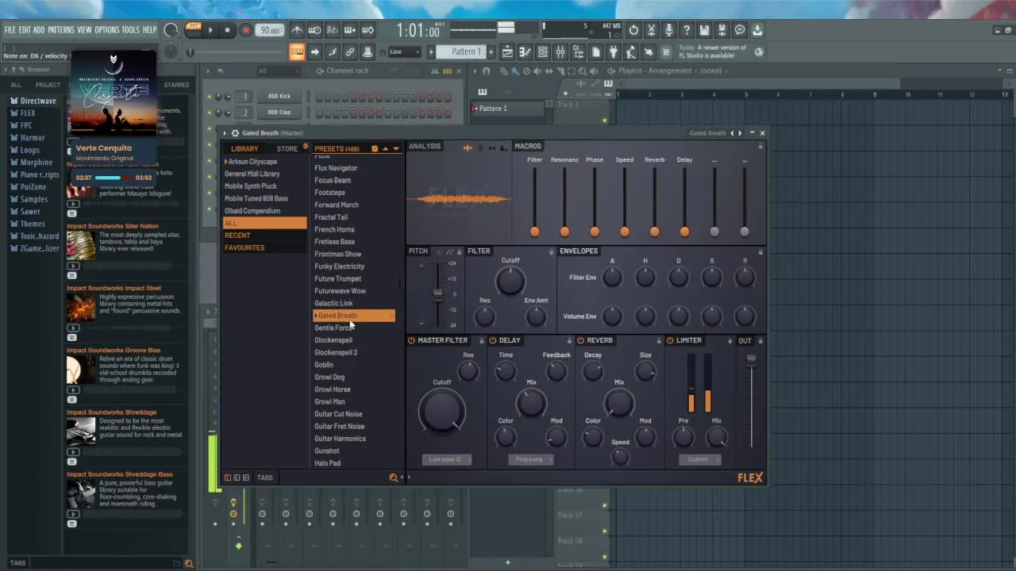This screenshot has width=1016, height=571.
Task: Click the 90.000 tempo field
Action: [270, 30]
